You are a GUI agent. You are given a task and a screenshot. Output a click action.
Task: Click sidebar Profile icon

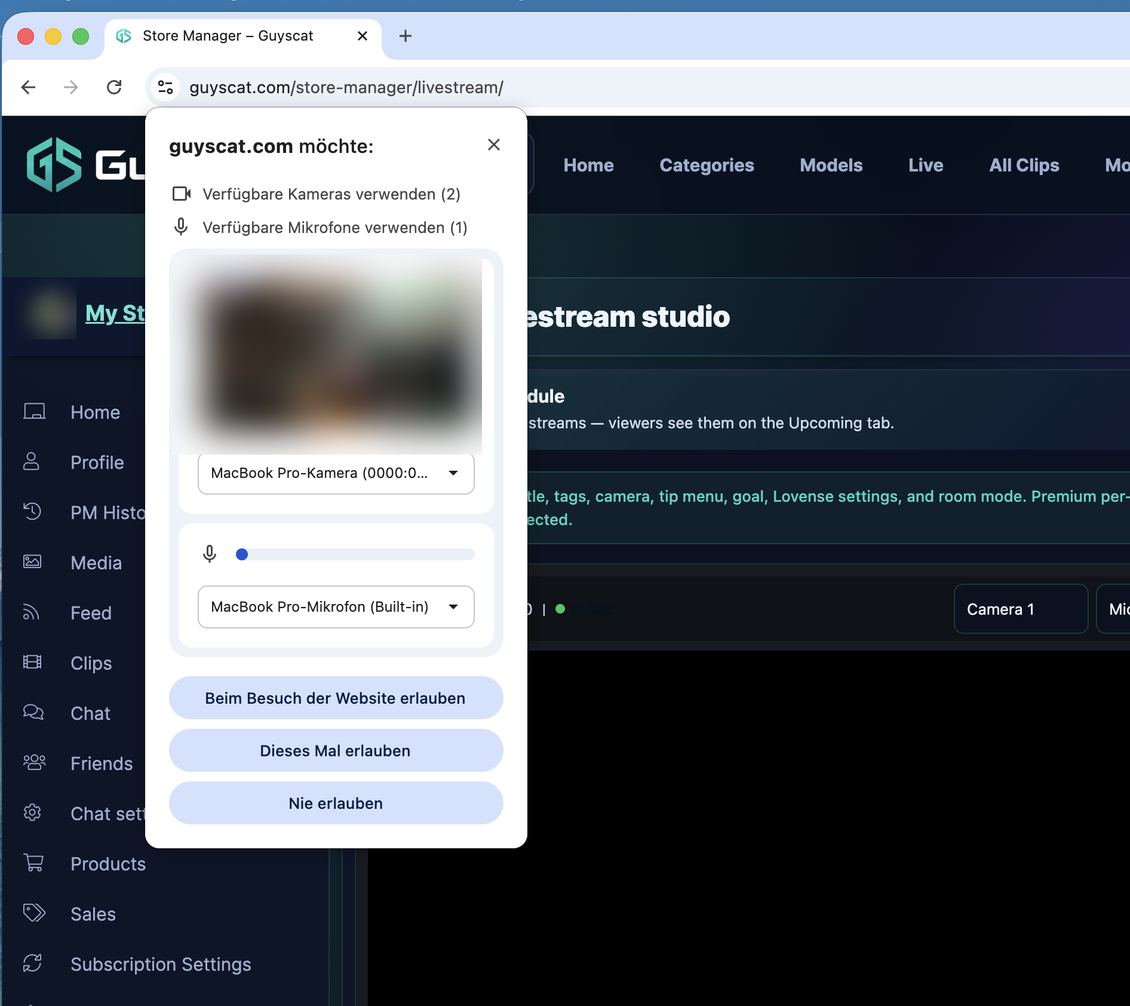pyautogui.click(x=32, y=462)
